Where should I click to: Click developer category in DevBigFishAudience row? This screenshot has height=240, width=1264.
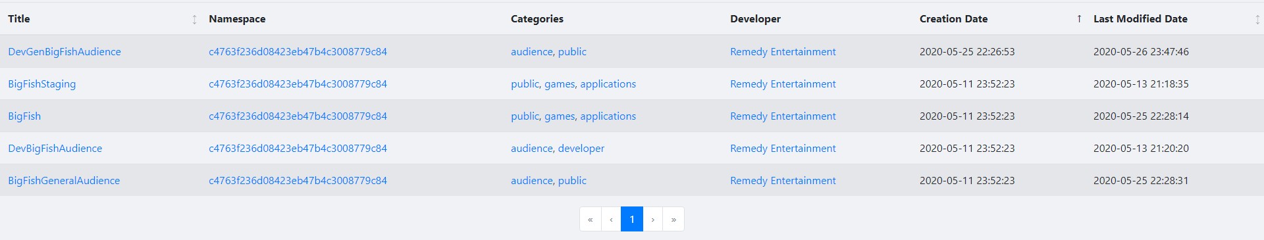tap(581, 148)
